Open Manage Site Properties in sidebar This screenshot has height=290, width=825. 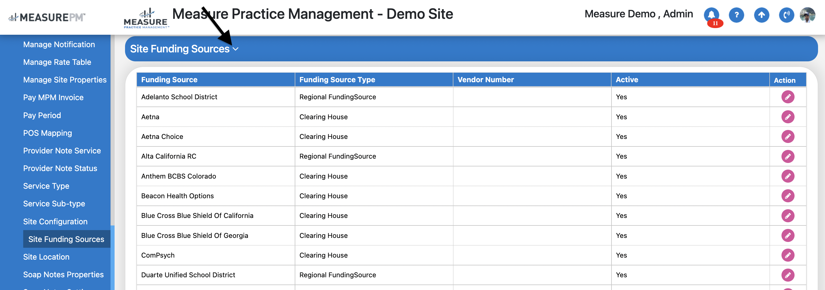click(65, 80)
